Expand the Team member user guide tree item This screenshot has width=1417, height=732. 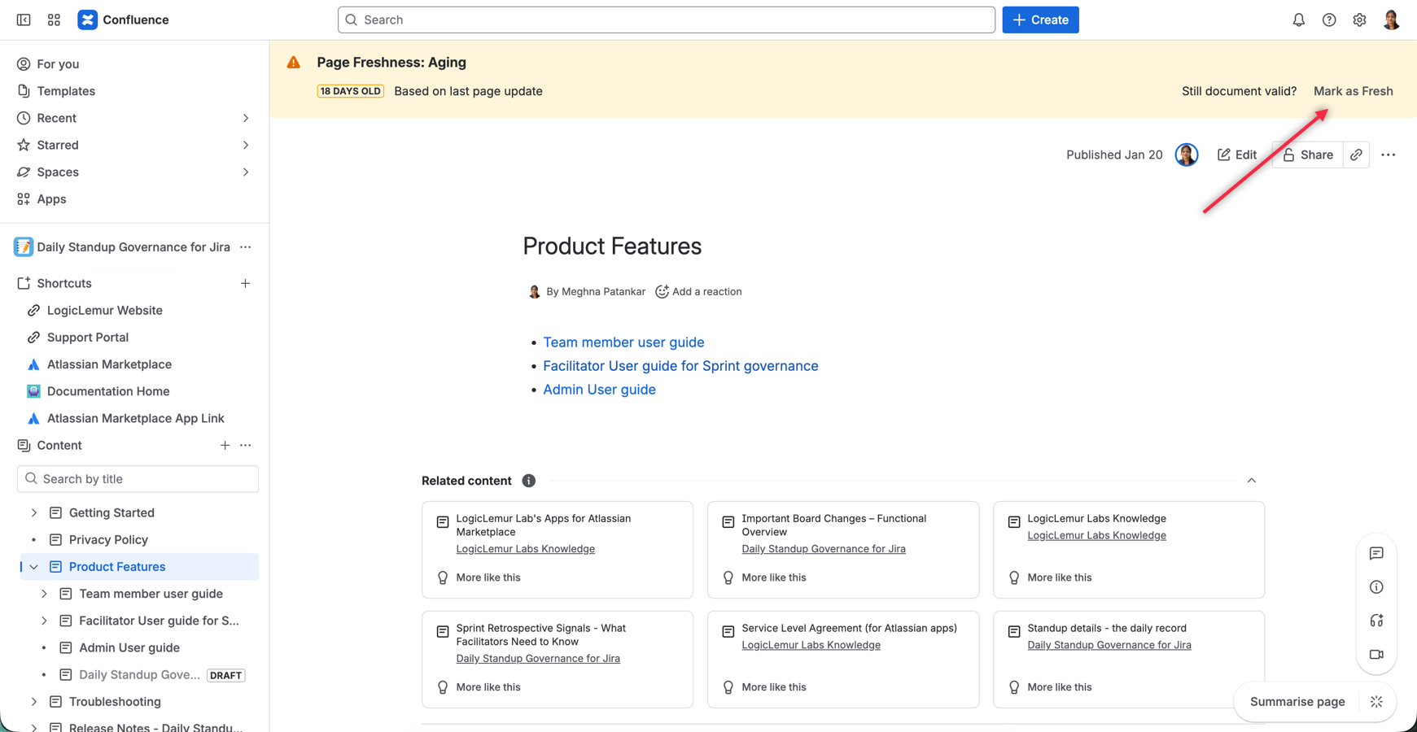point(44,594)
